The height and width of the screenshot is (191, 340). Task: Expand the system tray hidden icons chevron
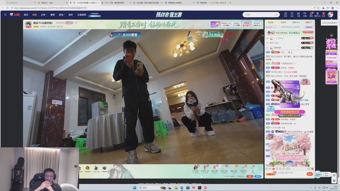click(311, 188)
